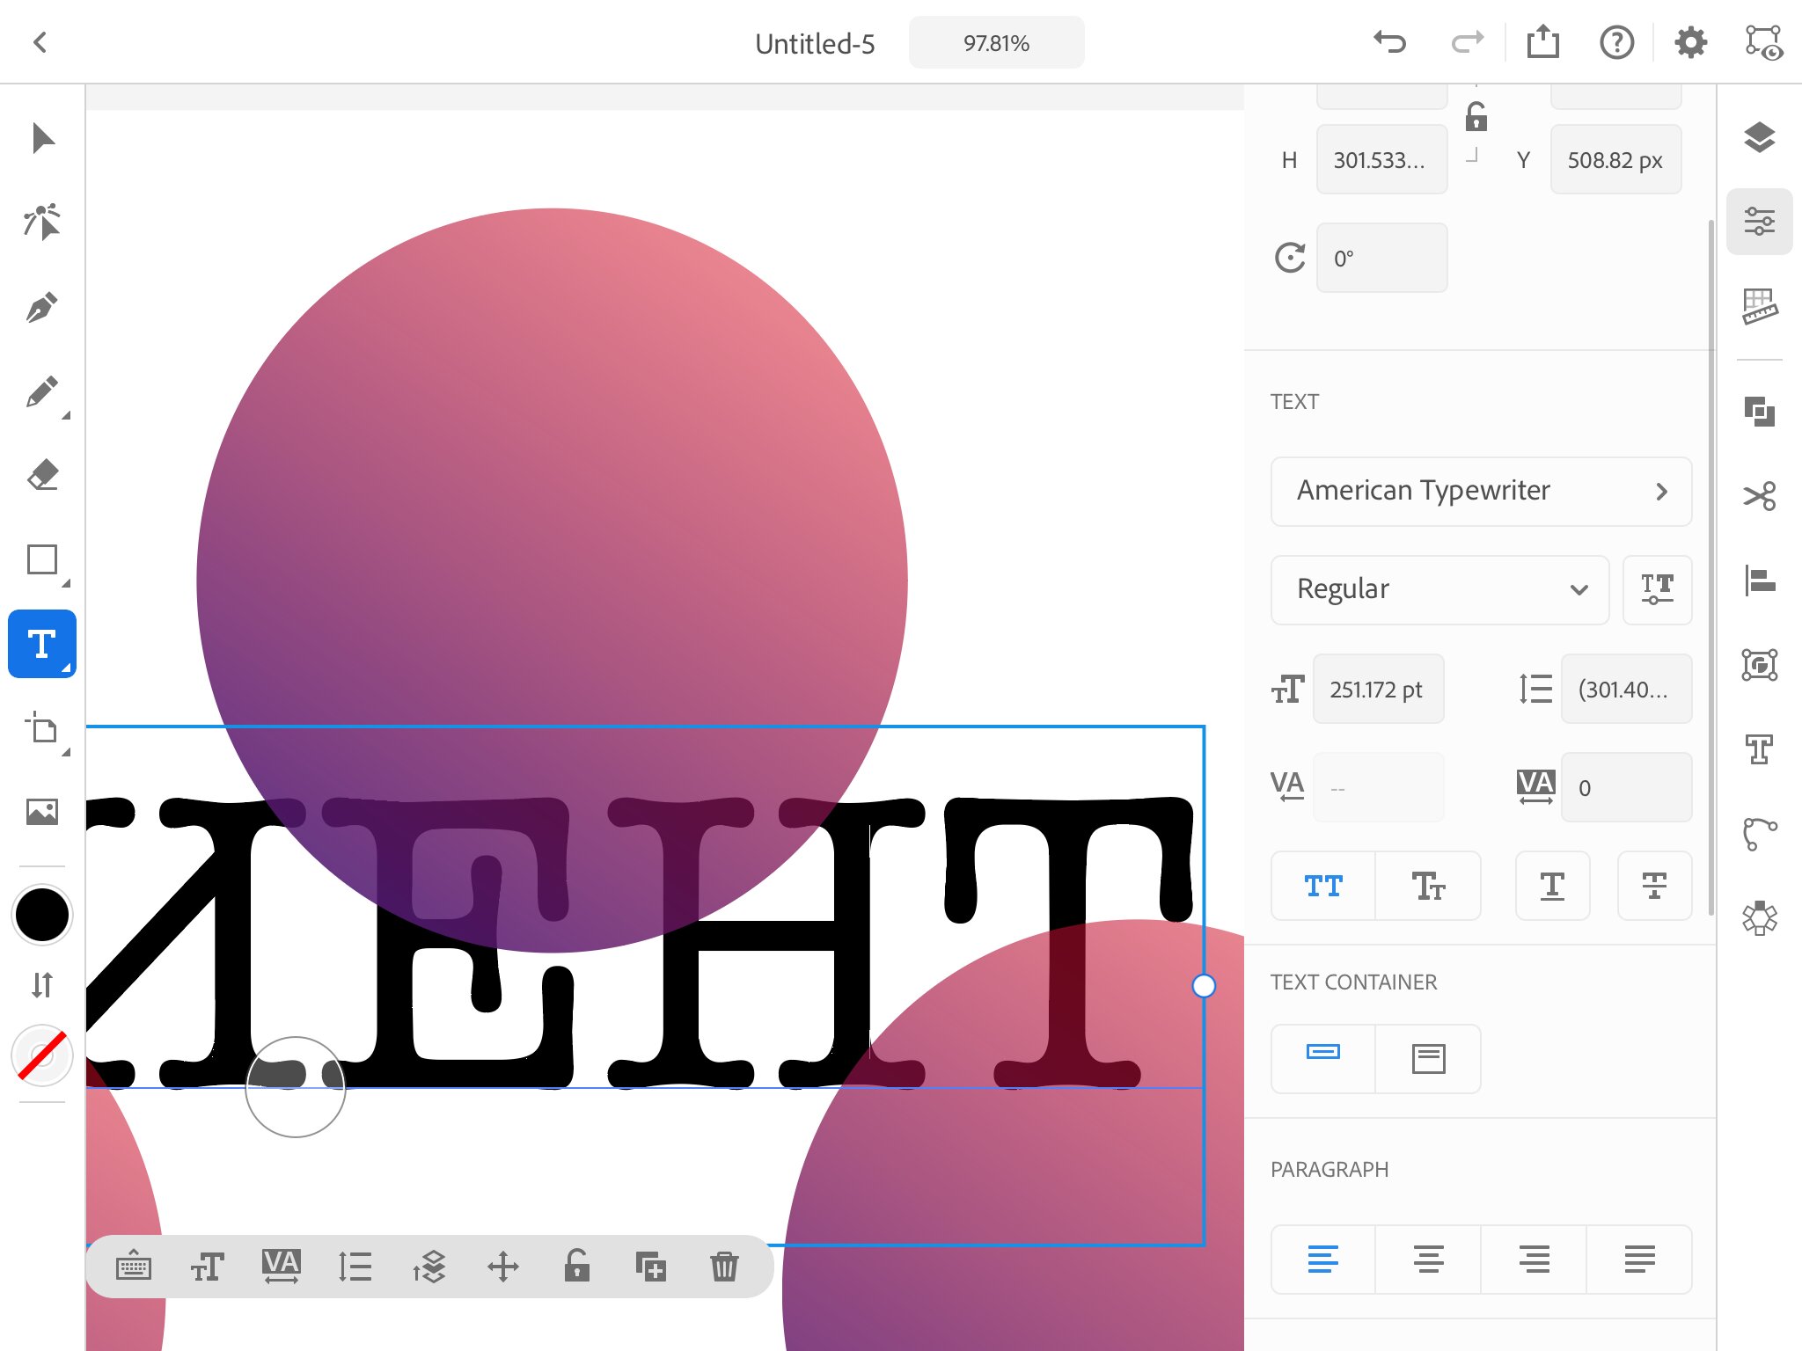1802x1351 pixels.
Task: Select the Pencil tool in the left toolbar
Action: click(x=41, y=392)
